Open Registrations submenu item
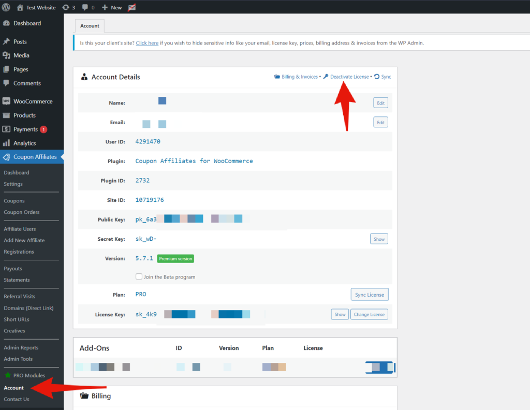Screen dimensions: 530x410 (x=19, y=252)
